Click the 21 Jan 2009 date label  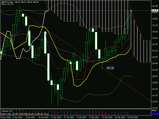click(56, 117)
